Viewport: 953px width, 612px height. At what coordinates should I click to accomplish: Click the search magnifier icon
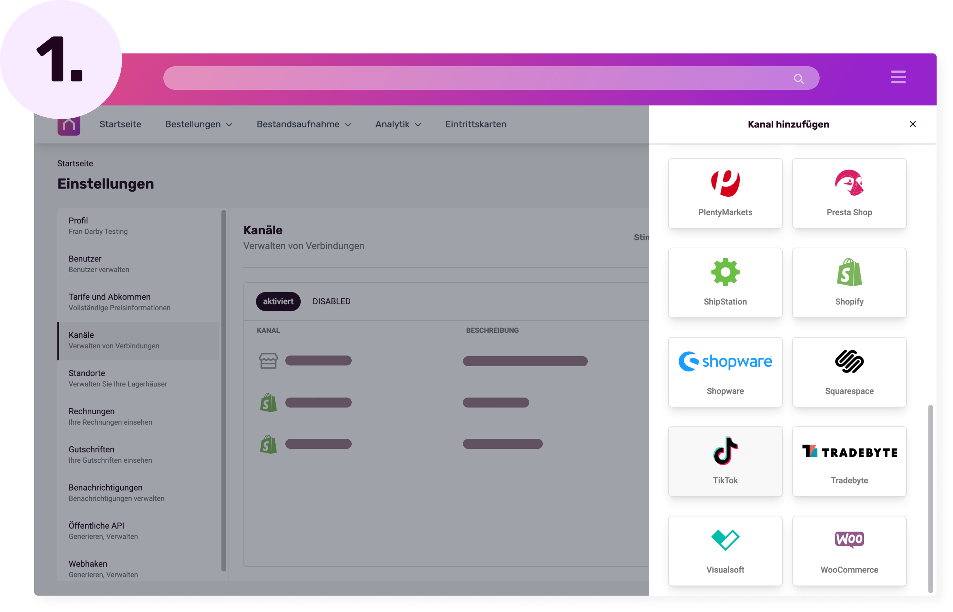click(798, 79)
